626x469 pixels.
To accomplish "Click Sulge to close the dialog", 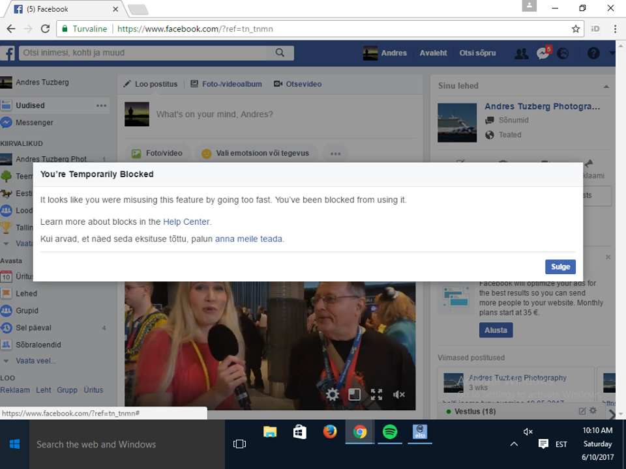I will tap(560, 267).
